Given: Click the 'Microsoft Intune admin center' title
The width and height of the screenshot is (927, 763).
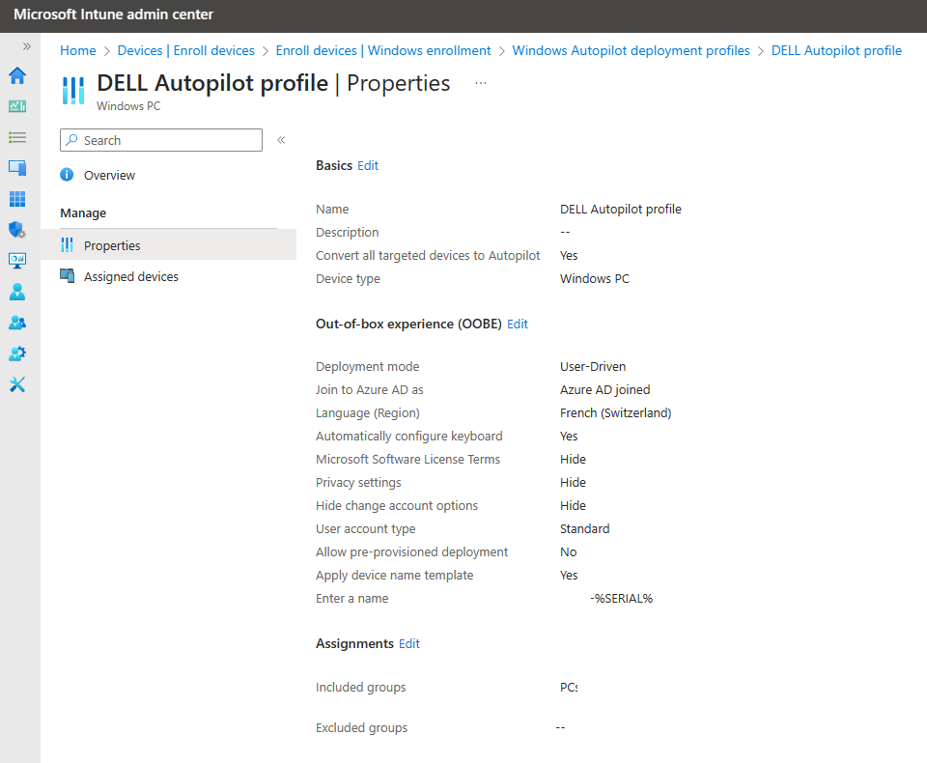Looking at the screenshot, I should pos(114,14).
